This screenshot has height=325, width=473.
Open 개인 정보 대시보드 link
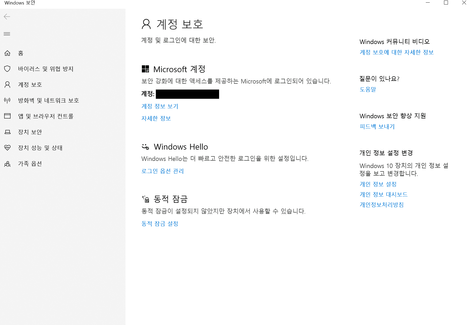coord(384,195)
